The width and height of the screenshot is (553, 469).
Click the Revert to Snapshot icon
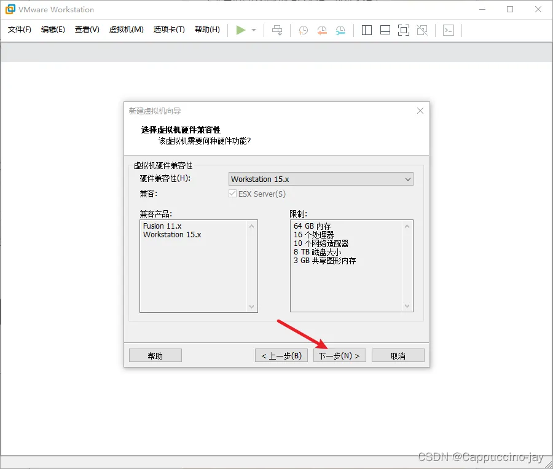pos(322,30)
